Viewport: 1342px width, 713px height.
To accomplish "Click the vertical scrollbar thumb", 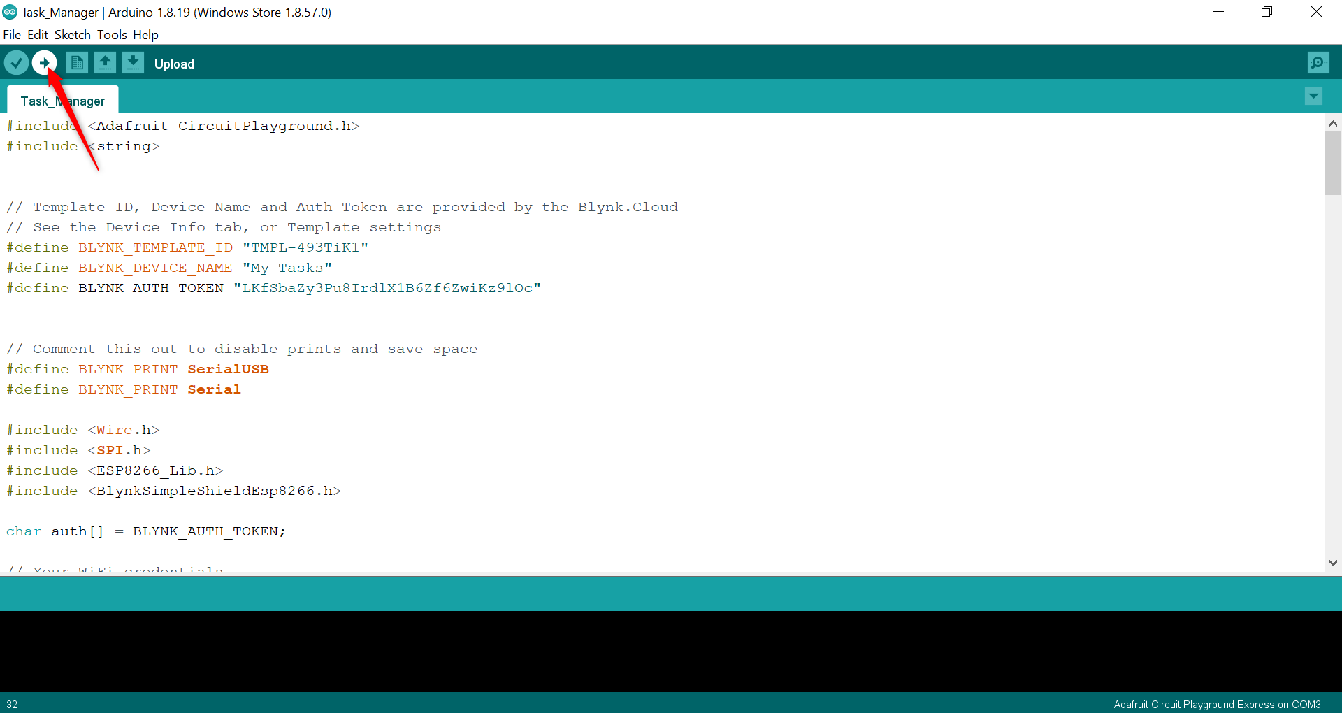I will coord(1333,163).
